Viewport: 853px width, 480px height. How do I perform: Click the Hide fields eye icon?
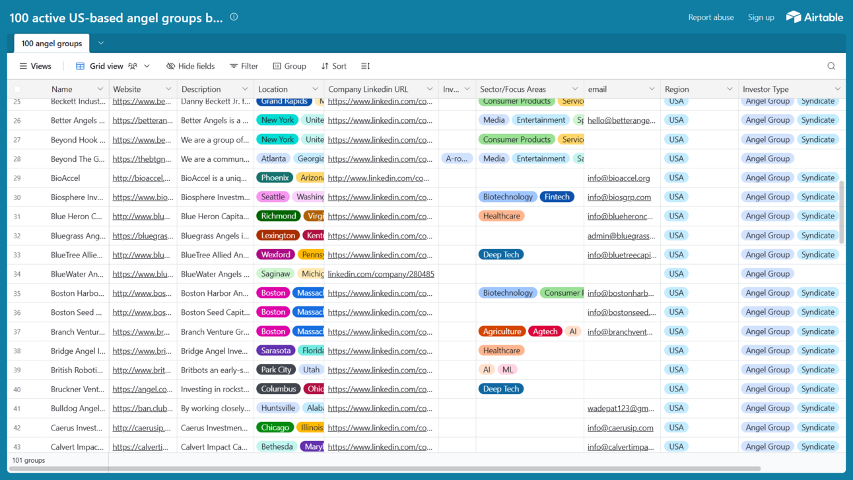pos(170,66)
